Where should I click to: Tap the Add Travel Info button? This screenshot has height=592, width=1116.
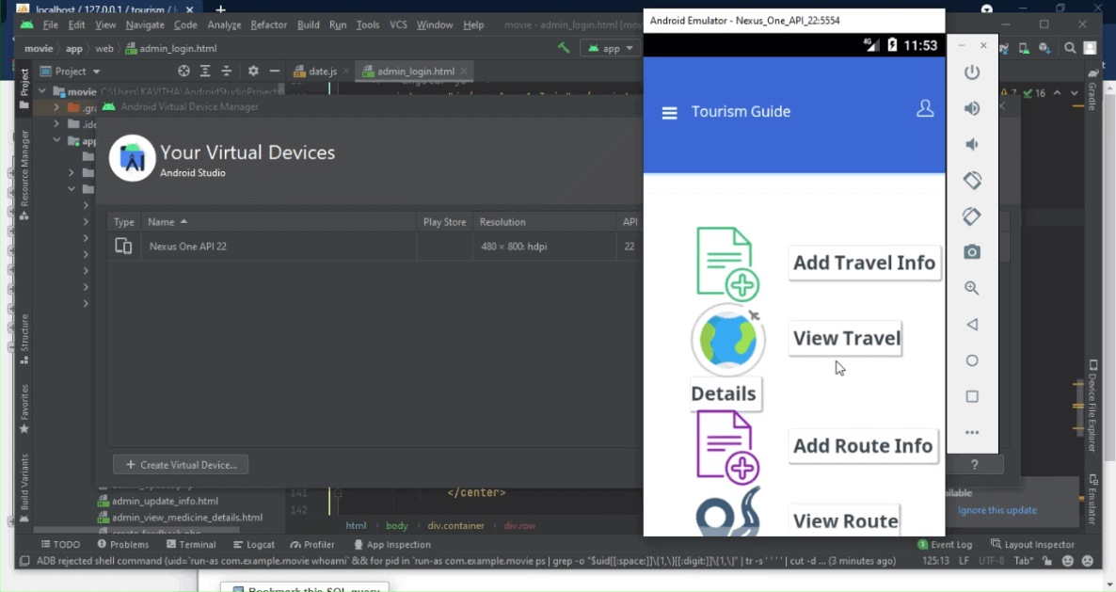coord(863,263)
